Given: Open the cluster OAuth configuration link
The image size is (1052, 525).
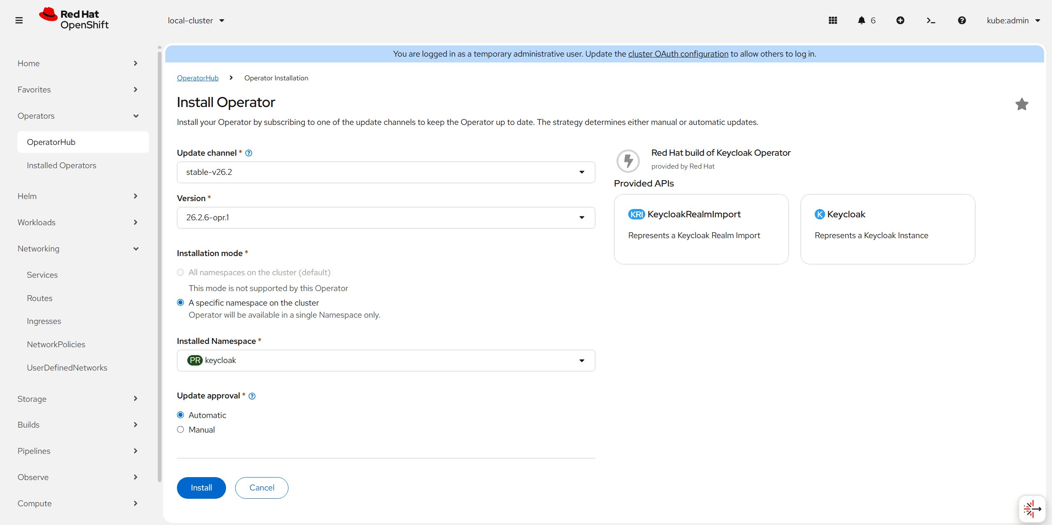Looking at the screenshot, I should coord(678,54).
